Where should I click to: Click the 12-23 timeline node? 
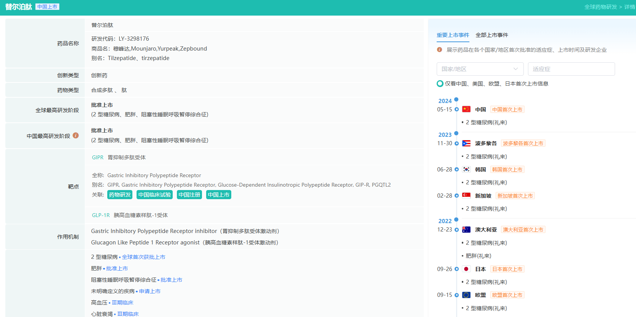[x=456, y=230]
